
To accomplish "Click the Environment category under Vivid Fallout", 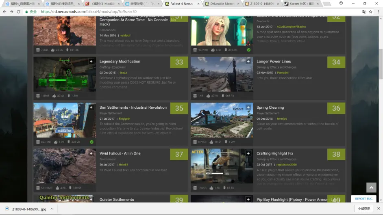I will 107,159.
